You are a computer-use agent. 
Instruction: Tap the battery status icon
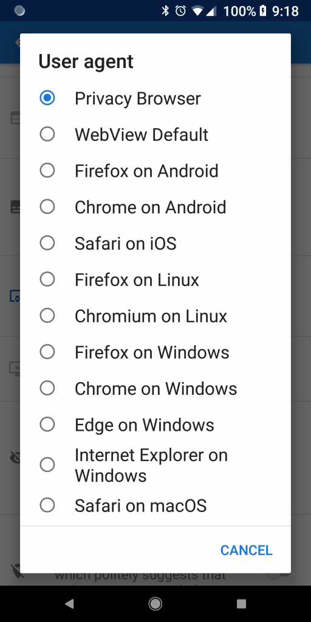[262, 11]
